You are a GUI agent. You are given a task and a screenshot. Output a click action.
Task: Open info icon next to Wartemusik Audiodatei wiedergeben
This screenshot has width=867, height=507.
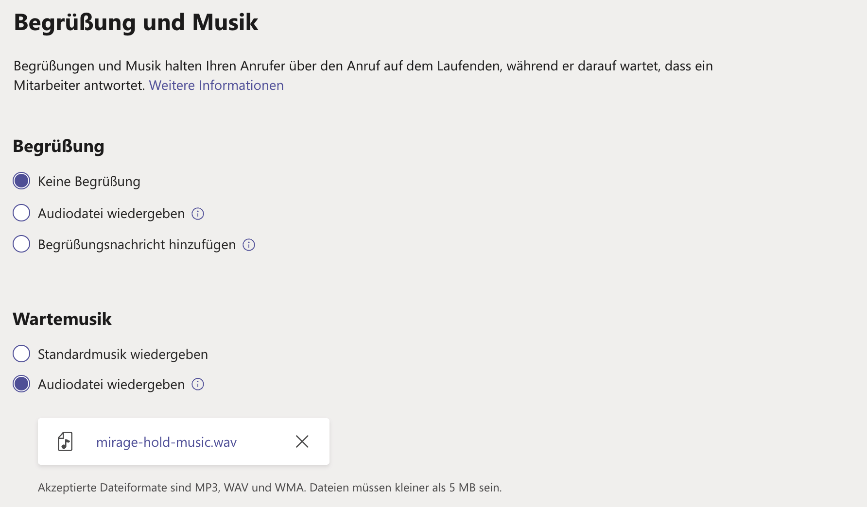tap(198, 385)
